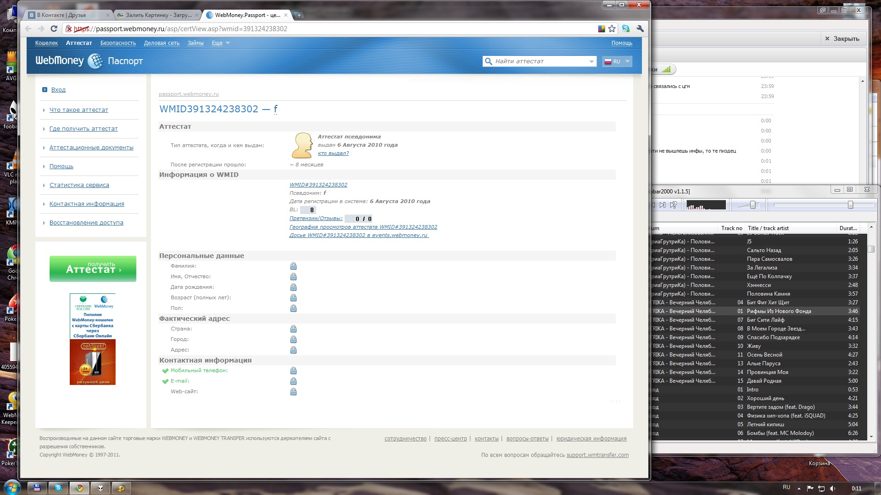
Task: Click lock icon next to Дата рождения
Action: pos(293,287)
